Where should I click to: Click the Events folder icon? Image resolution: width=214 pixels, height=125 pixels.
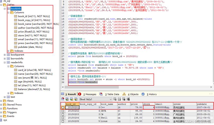tap(5, 116)
